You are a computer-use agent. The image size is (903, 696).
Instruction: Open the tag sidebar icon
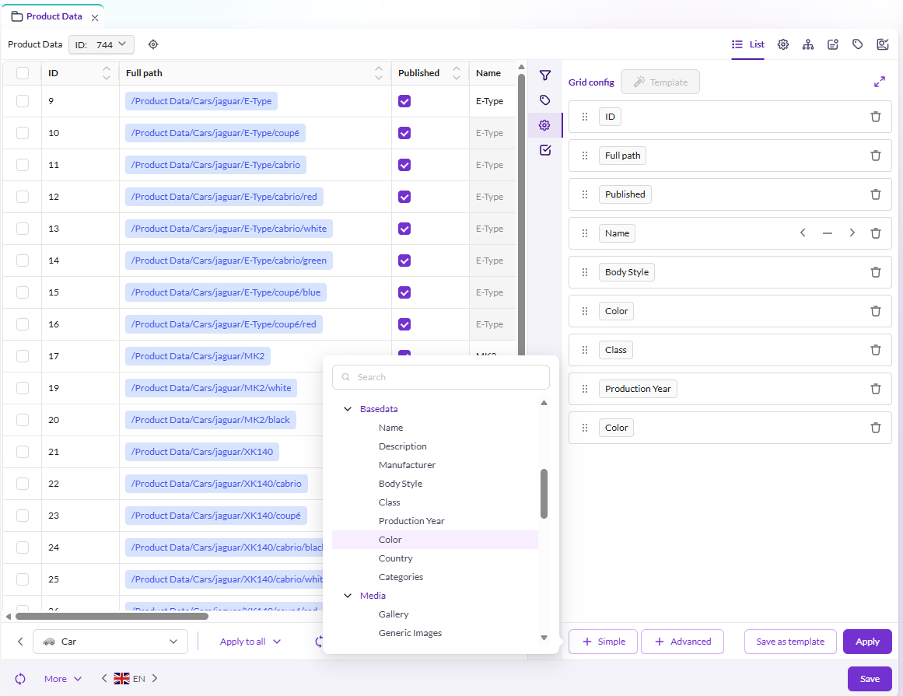(x=544, y=100)
